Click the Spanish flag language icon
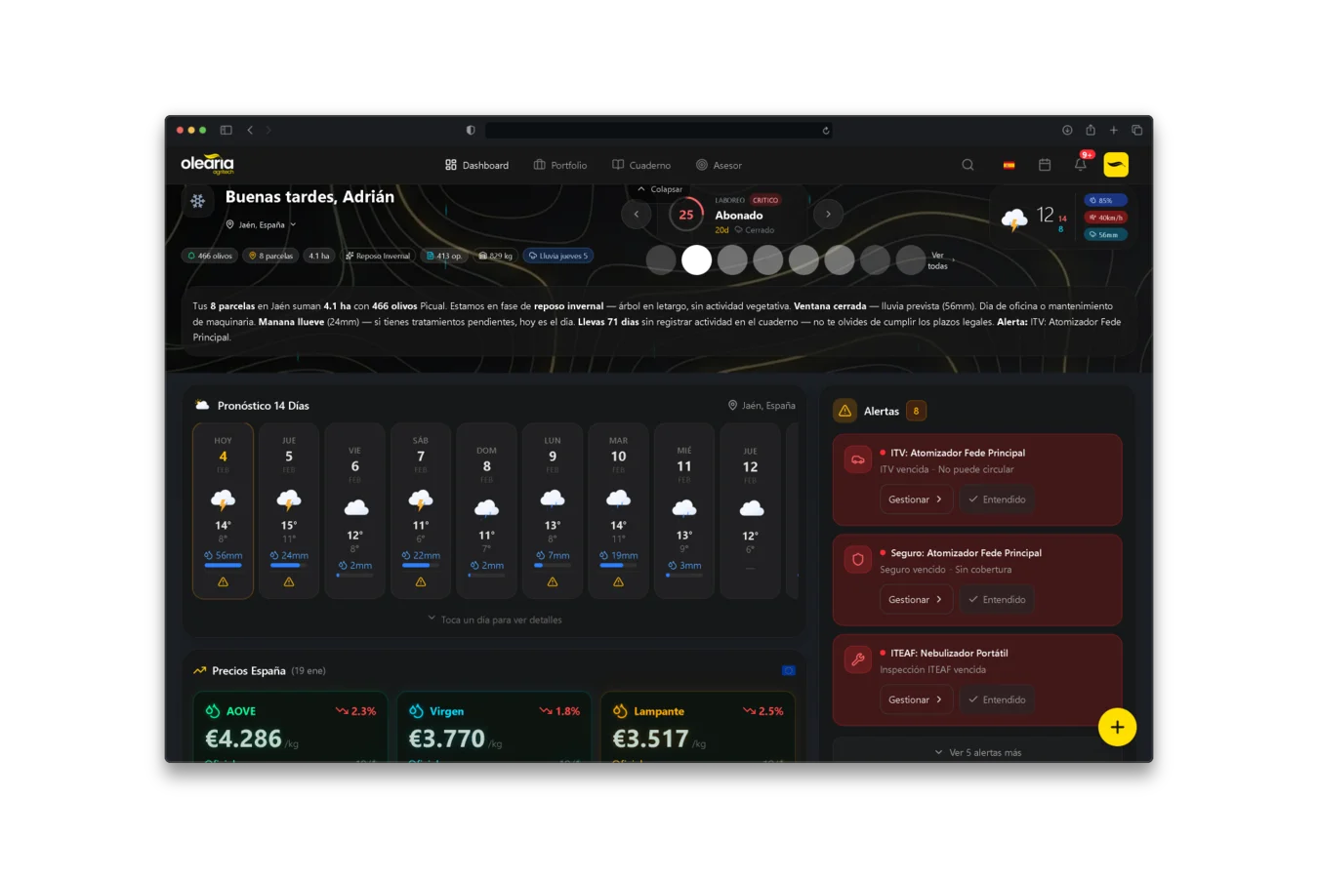Viewport: 1318px width, 878px height. (1009, 164)
